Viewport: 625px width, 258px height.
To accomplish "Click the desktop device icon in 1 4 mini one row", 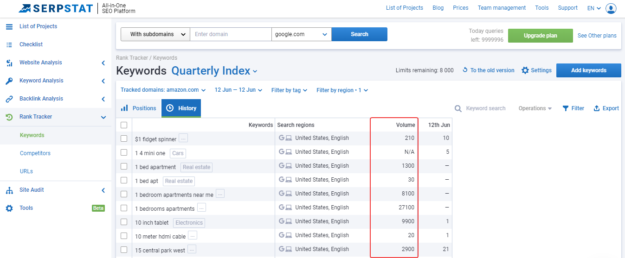I will point(289,152).
